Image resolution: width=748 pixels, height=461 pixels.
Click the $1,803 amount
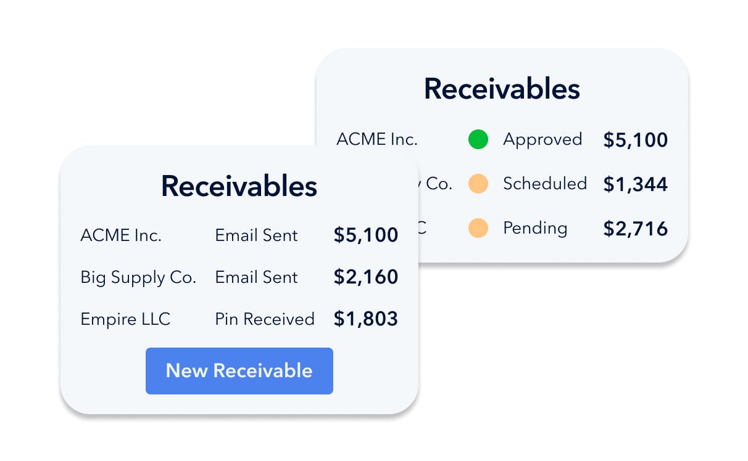point(365,319)
